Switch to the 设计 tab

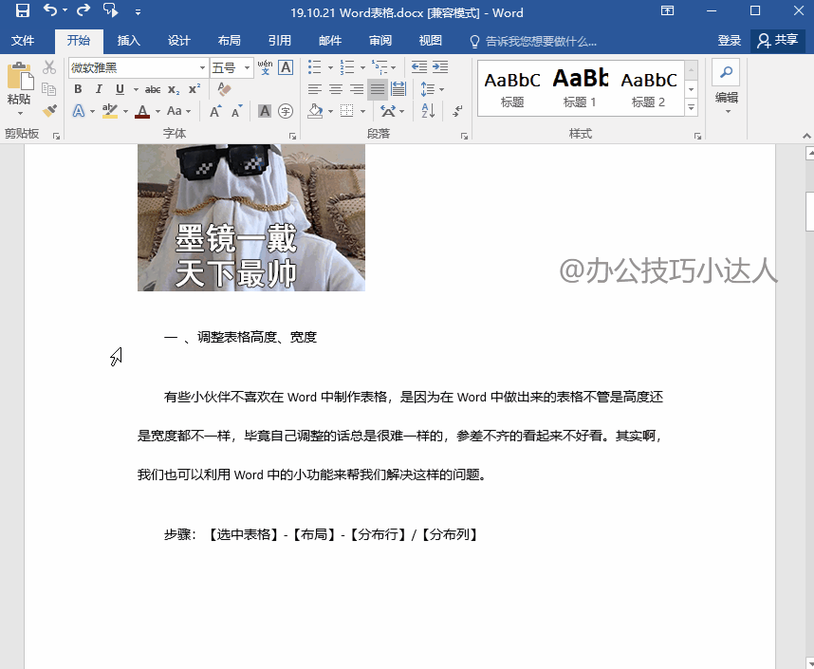coord(178,41)
